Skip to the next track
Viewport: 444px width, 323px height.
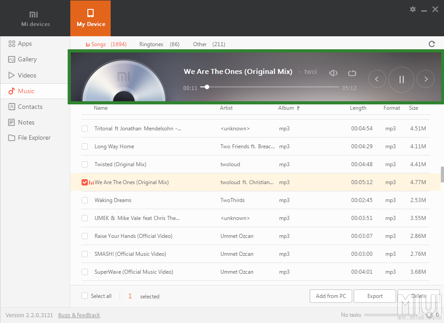(x=426, y=79)
